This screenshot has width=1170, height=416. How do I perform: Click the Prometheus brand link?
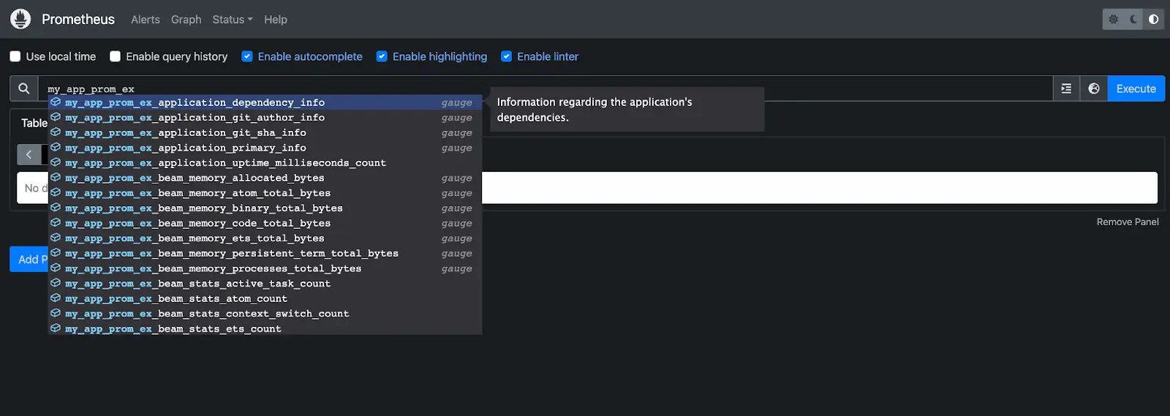78,19
